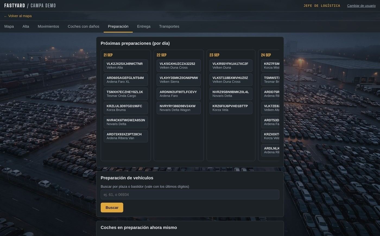Open the Coches con daños tab
This screenshot has height=236, width=380.
pyautogui.click(x=84, y=27)
